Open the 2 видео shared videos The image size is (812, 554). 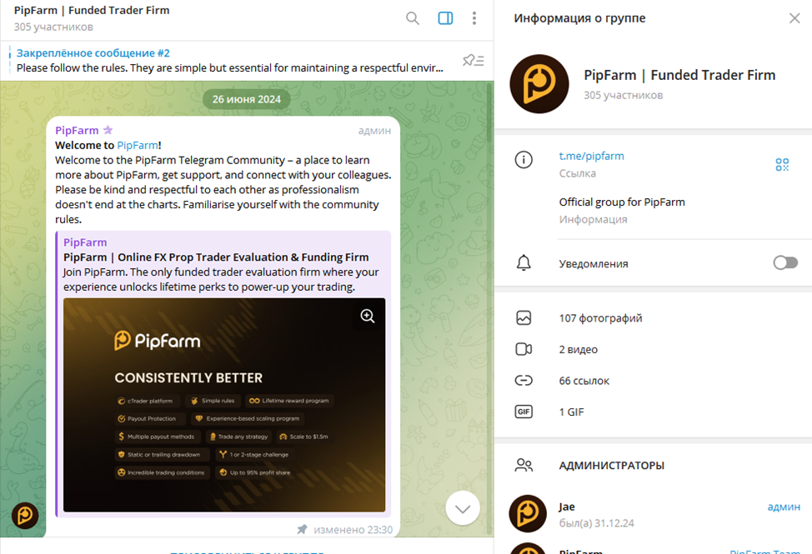(578, 349)
